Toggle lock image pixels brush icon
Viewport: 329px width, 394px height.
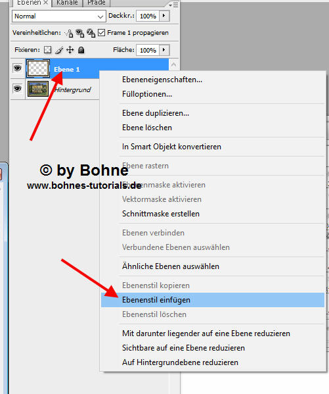(x=59, y=50)
